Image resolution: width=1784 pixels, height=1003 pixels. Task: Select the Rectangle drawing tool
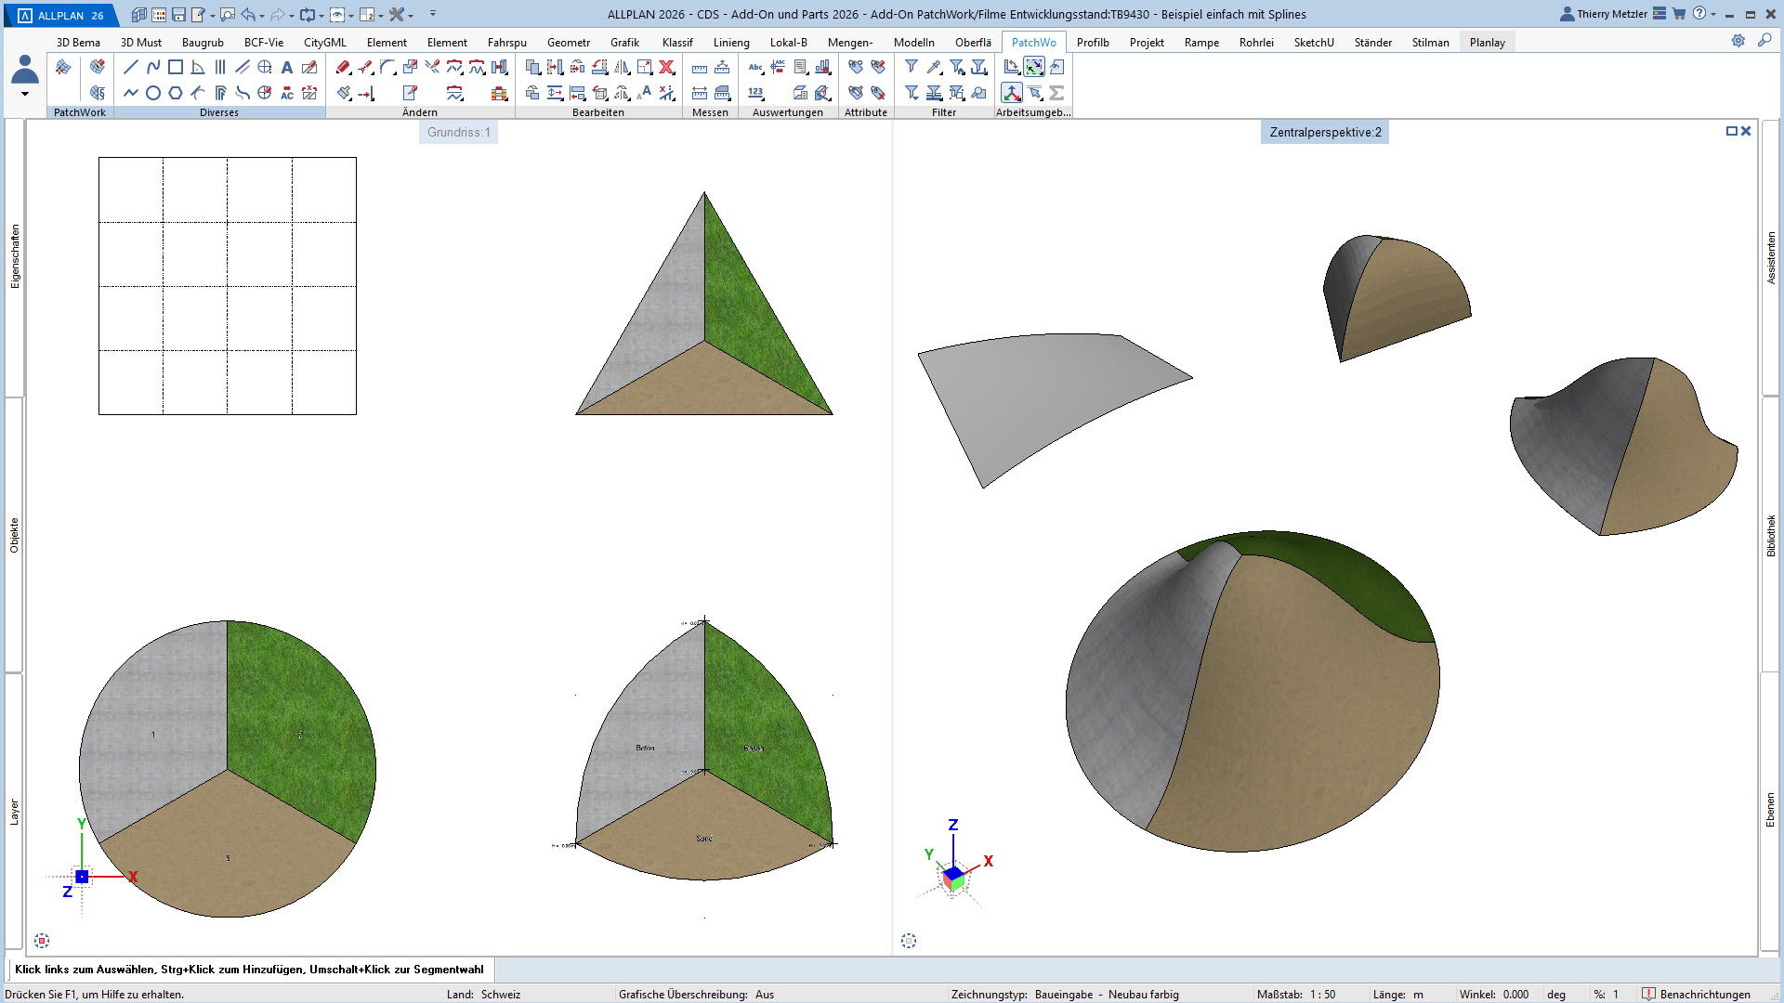[176, 67]
